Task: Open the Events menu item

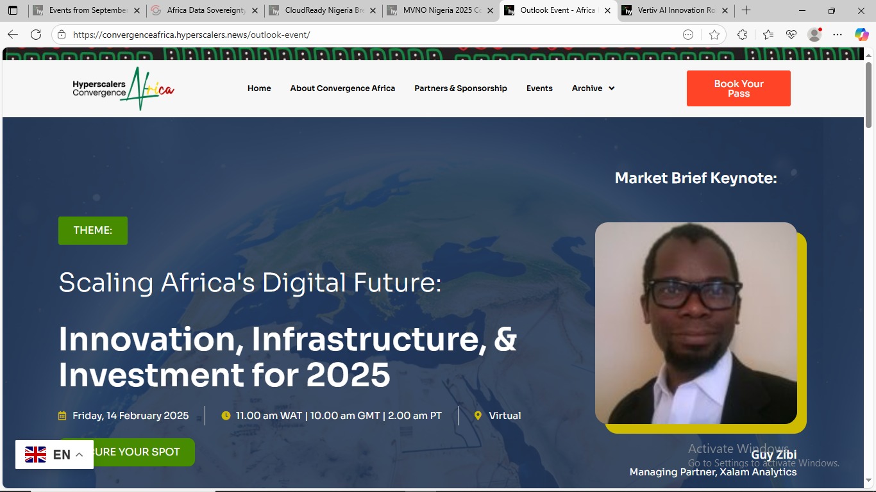Action: click(539, 88)
